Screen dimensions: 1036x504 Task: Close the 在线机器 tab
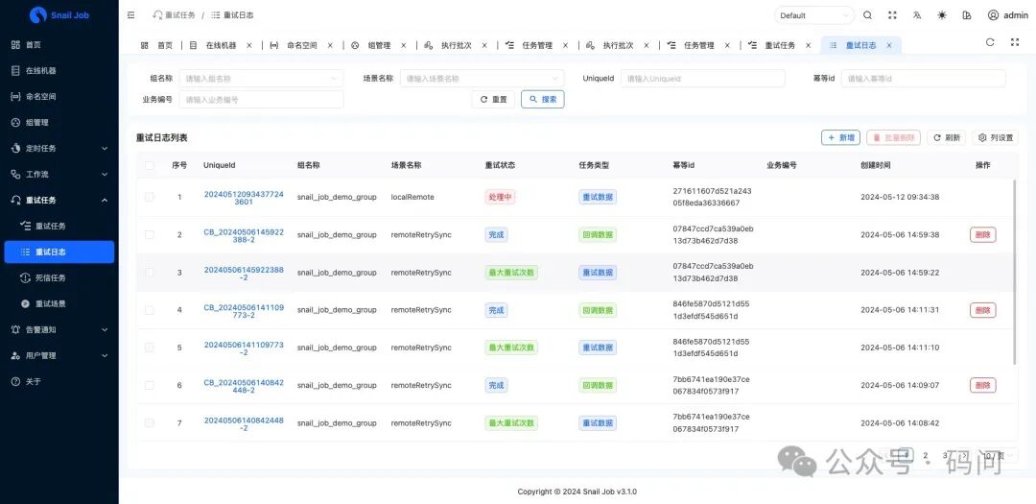[249, 46]
